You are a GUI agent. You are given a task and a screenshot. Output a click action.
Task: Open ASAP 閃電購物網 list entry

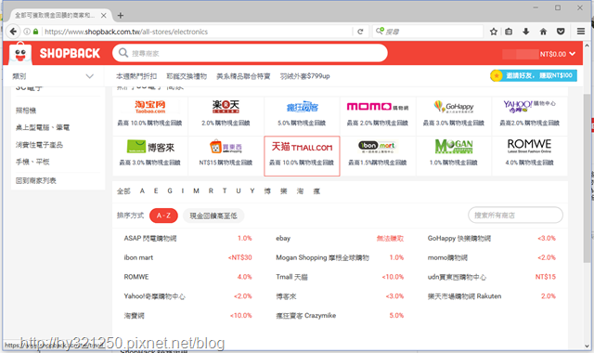(x=150, y=238)
